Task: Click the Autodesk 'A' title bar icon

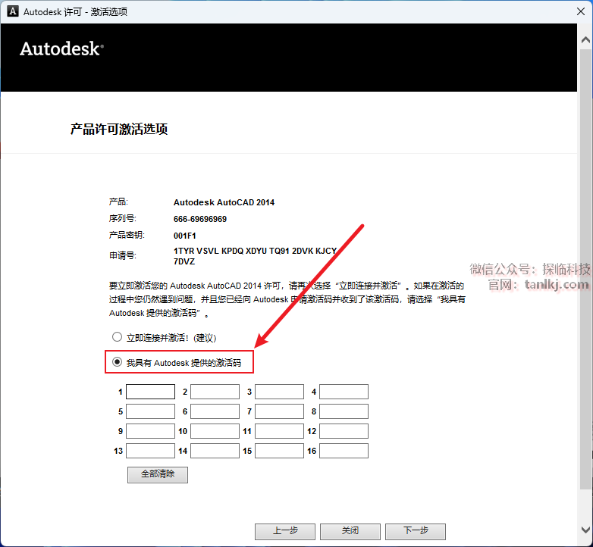Action: click(13, 11)
